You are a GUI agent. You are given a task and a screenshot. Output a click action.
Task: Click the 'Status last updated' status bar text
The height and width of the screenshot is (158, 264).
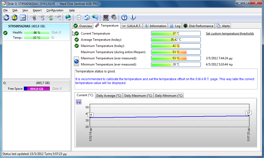click(34, 154)
